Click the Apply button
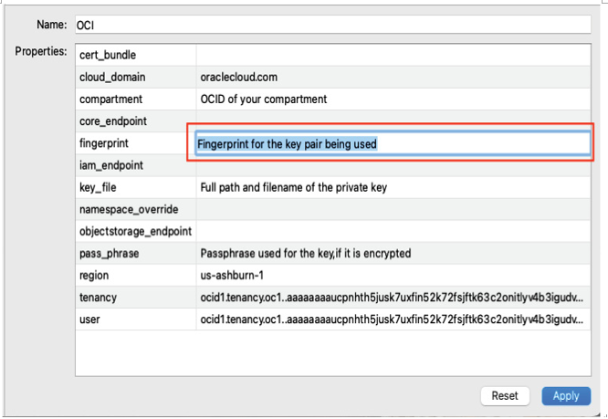 point(566,396)
